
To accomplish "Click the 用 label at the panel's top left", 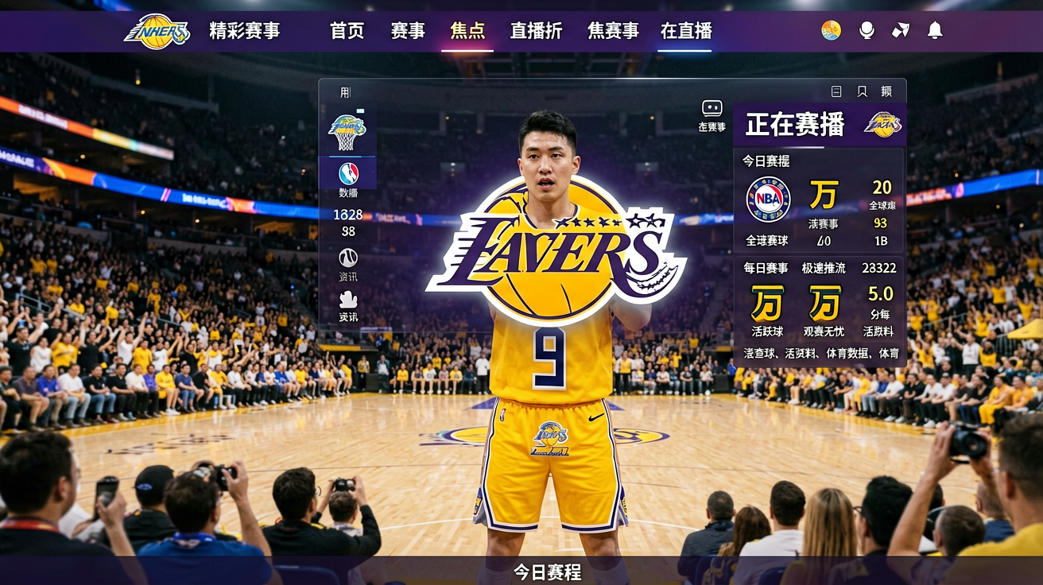I will 345,92.
